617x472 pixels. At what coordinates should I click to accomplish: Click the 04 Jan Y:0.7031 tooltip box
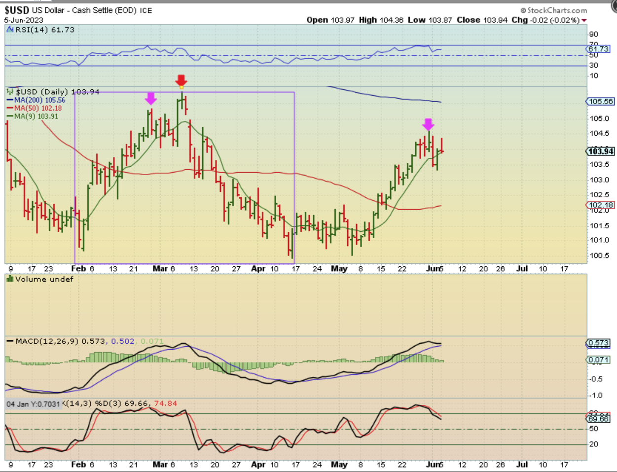(x=33, y=404)
